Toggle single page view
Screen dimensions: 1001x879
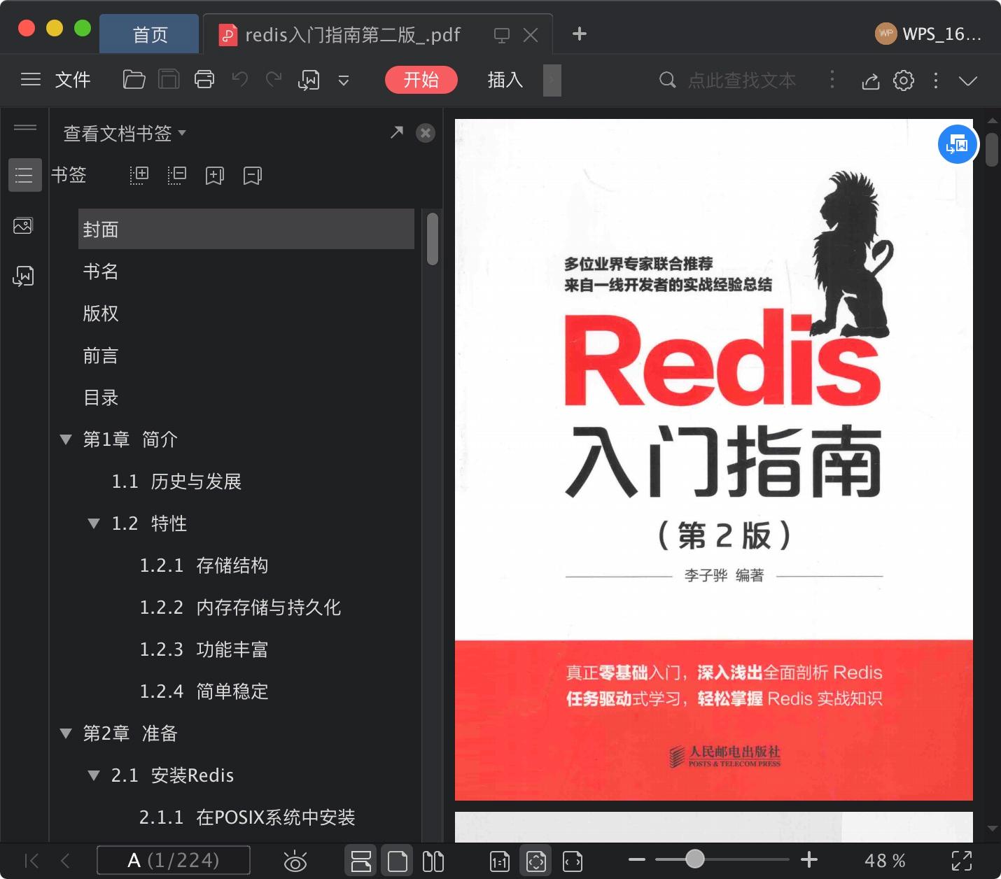coord(397,861)
